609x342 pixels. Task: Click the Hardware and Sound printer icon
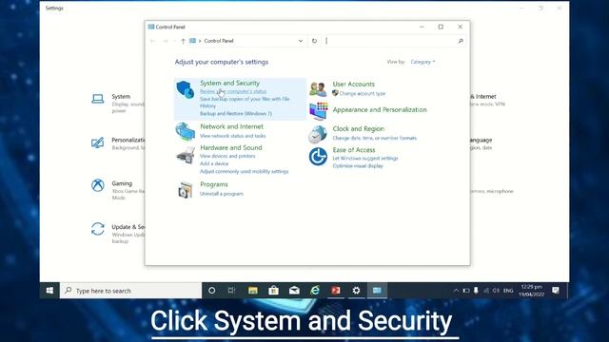[x=186, y=156]
